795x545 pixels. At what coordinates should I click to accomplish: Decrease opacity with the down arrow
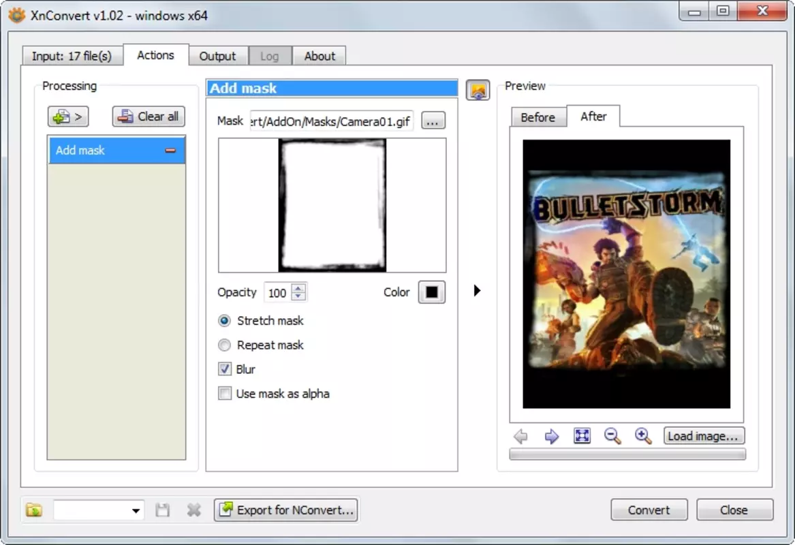298,297
